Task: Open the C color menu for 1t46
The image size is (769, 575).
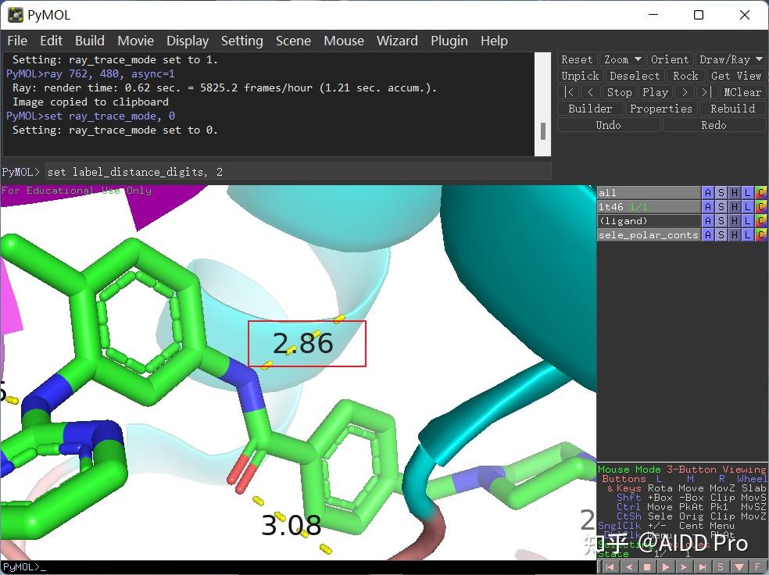Action: pyautogui.click(x=760, y=207)
